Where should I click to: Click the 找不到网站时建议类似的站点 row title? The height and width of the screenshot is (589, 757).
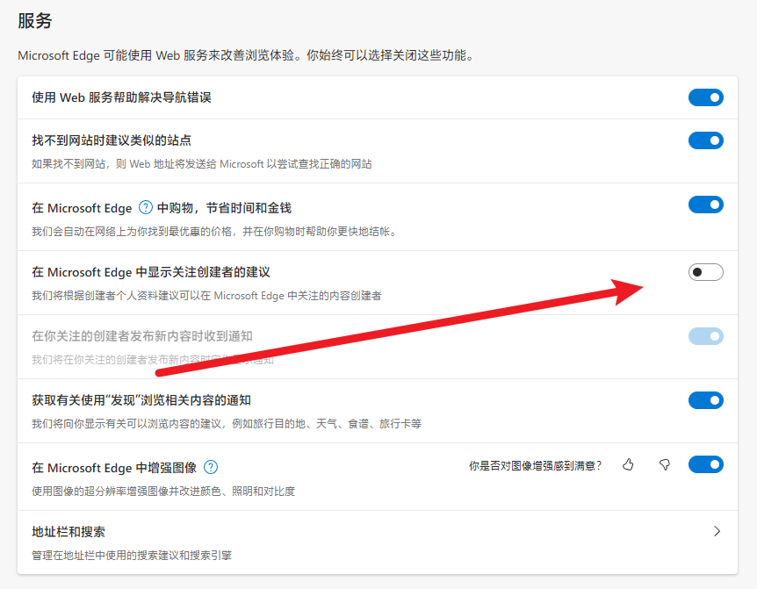pyautogui.click(x=112, y=140)
